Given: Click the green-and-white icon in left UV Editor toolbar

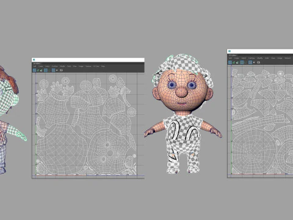Looking at the screenshot, I should coord(42,70).
